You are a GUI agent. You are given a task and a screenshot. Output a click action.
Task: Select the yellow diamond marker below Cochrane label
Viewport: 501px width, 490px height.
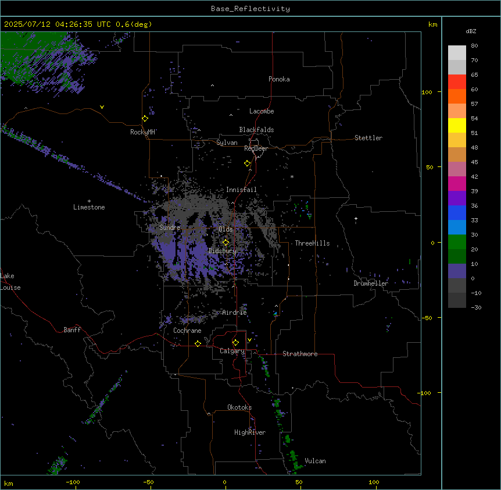tap(198, 343)
